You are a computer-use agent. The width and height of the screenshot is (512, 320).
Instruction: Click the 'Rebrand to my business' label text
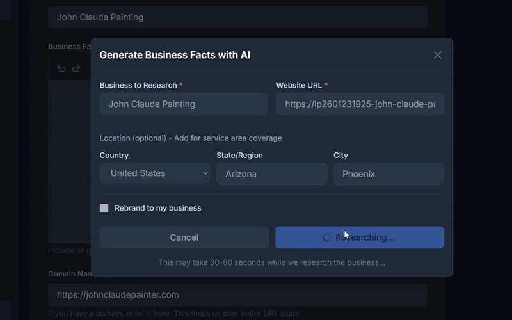(157, 208)
